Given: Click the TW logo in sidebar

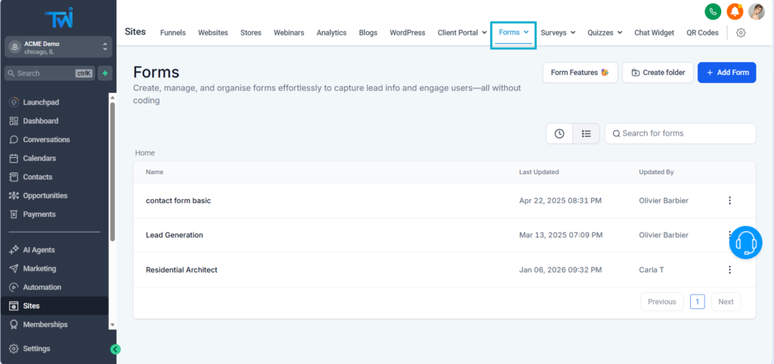Looking at the screenshot, I should 58,18.
